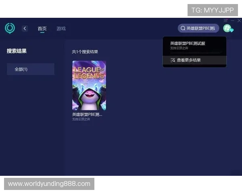
Task: Click 支持云顶之弈 text in search dropdown
Action: point(179,48)
